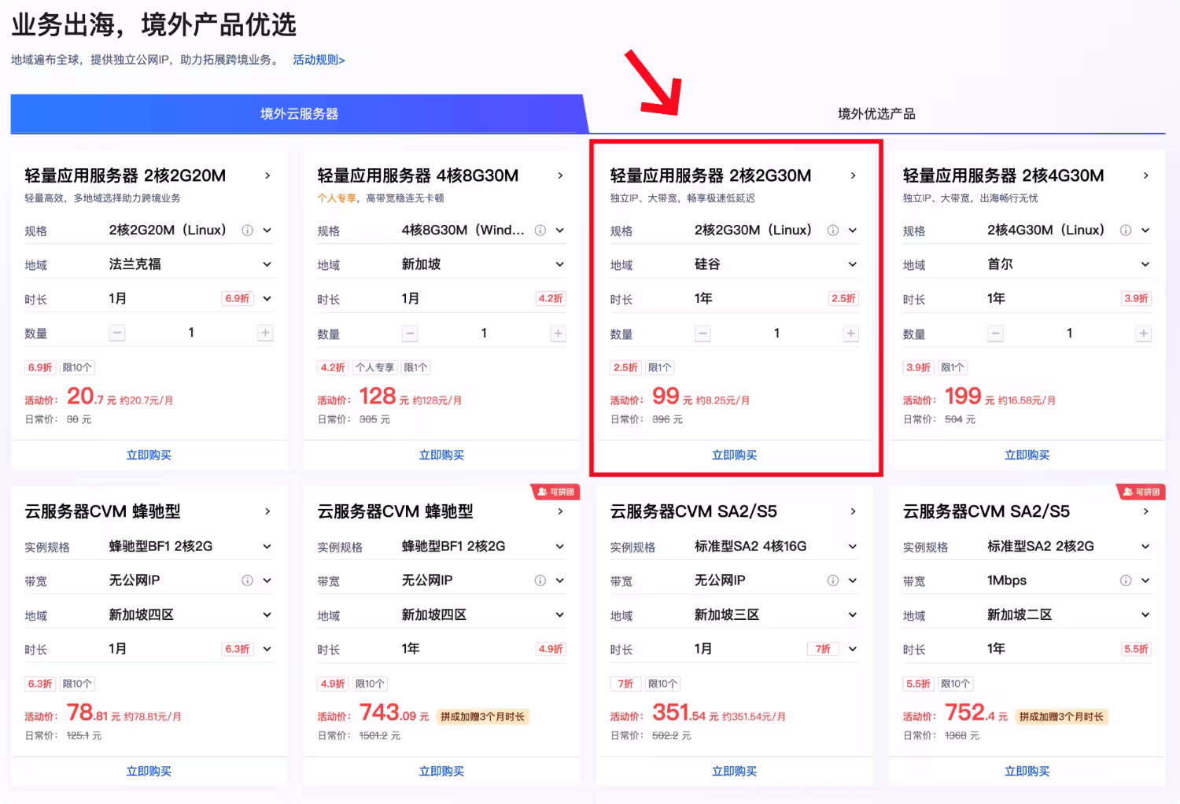Image resolution: width=1180 pixels, height=804 pixels.
Task: Open the 轻量应用服务器 2核2G20M card arrow
Action: (x=267, y=175)
